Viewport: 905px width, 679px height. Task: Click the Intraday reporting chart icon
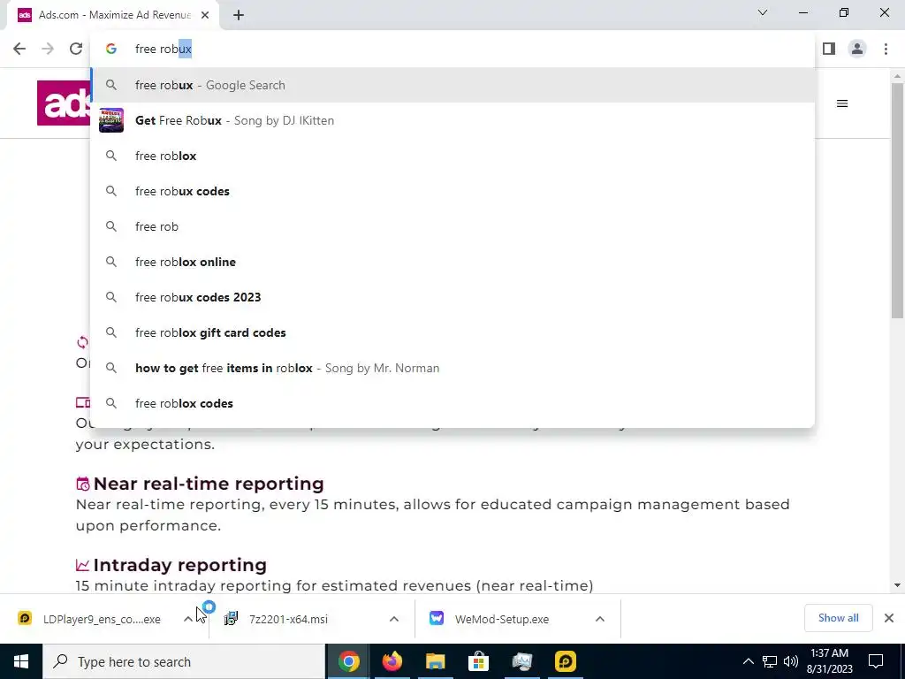coord(83,565)
